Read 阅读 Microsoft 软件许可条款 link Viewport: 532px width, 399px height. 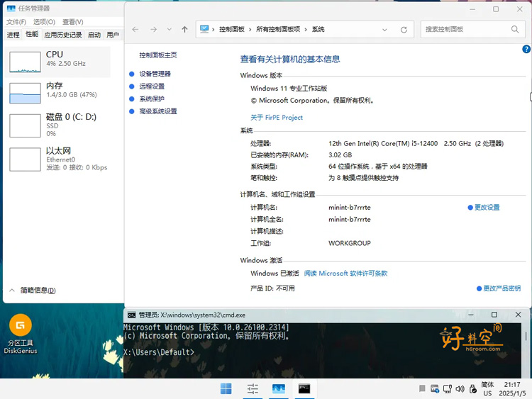(345, 274)
